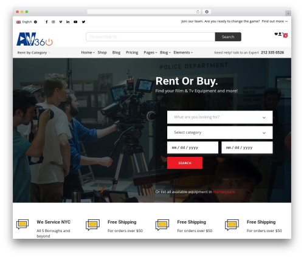The image size is (304, 257).
Task: Click the 'We Service NYC' heading
Action: click(54, 222)
